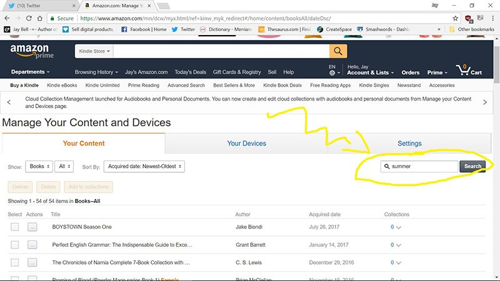Expand the Prime menu
Image resolution: width=500 pixels, height=281 pixels.
(x=437, y=72)
